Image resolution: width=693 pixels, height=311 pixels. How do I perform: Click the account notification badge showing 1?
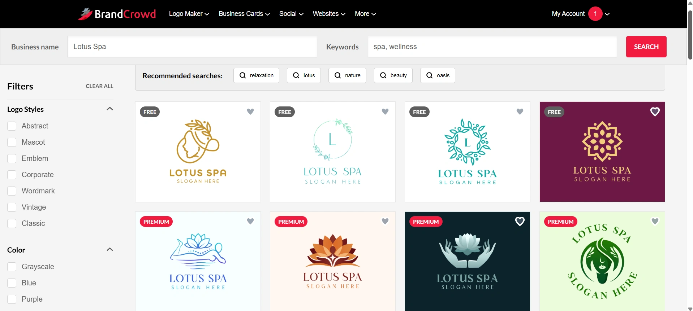pos(595,14)
